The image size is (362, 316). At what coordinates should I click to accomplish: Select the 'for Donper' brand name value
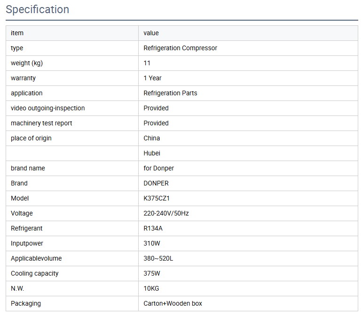[159, 168]
